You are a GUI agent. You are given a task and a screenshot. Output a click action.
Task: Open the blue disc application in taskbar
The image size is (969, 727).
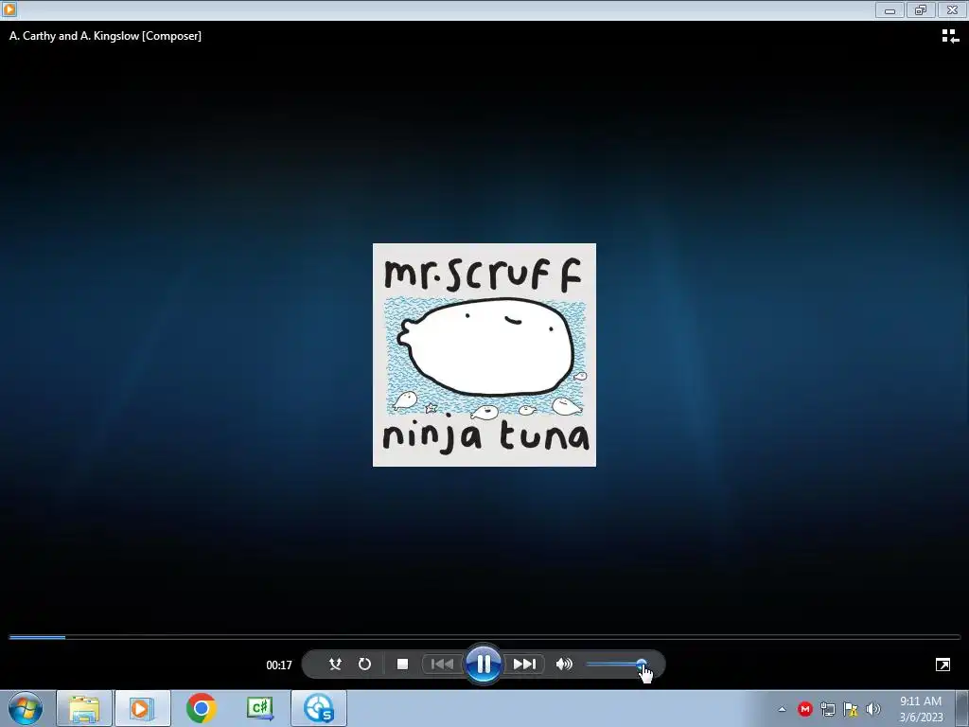tap(318, 708)
